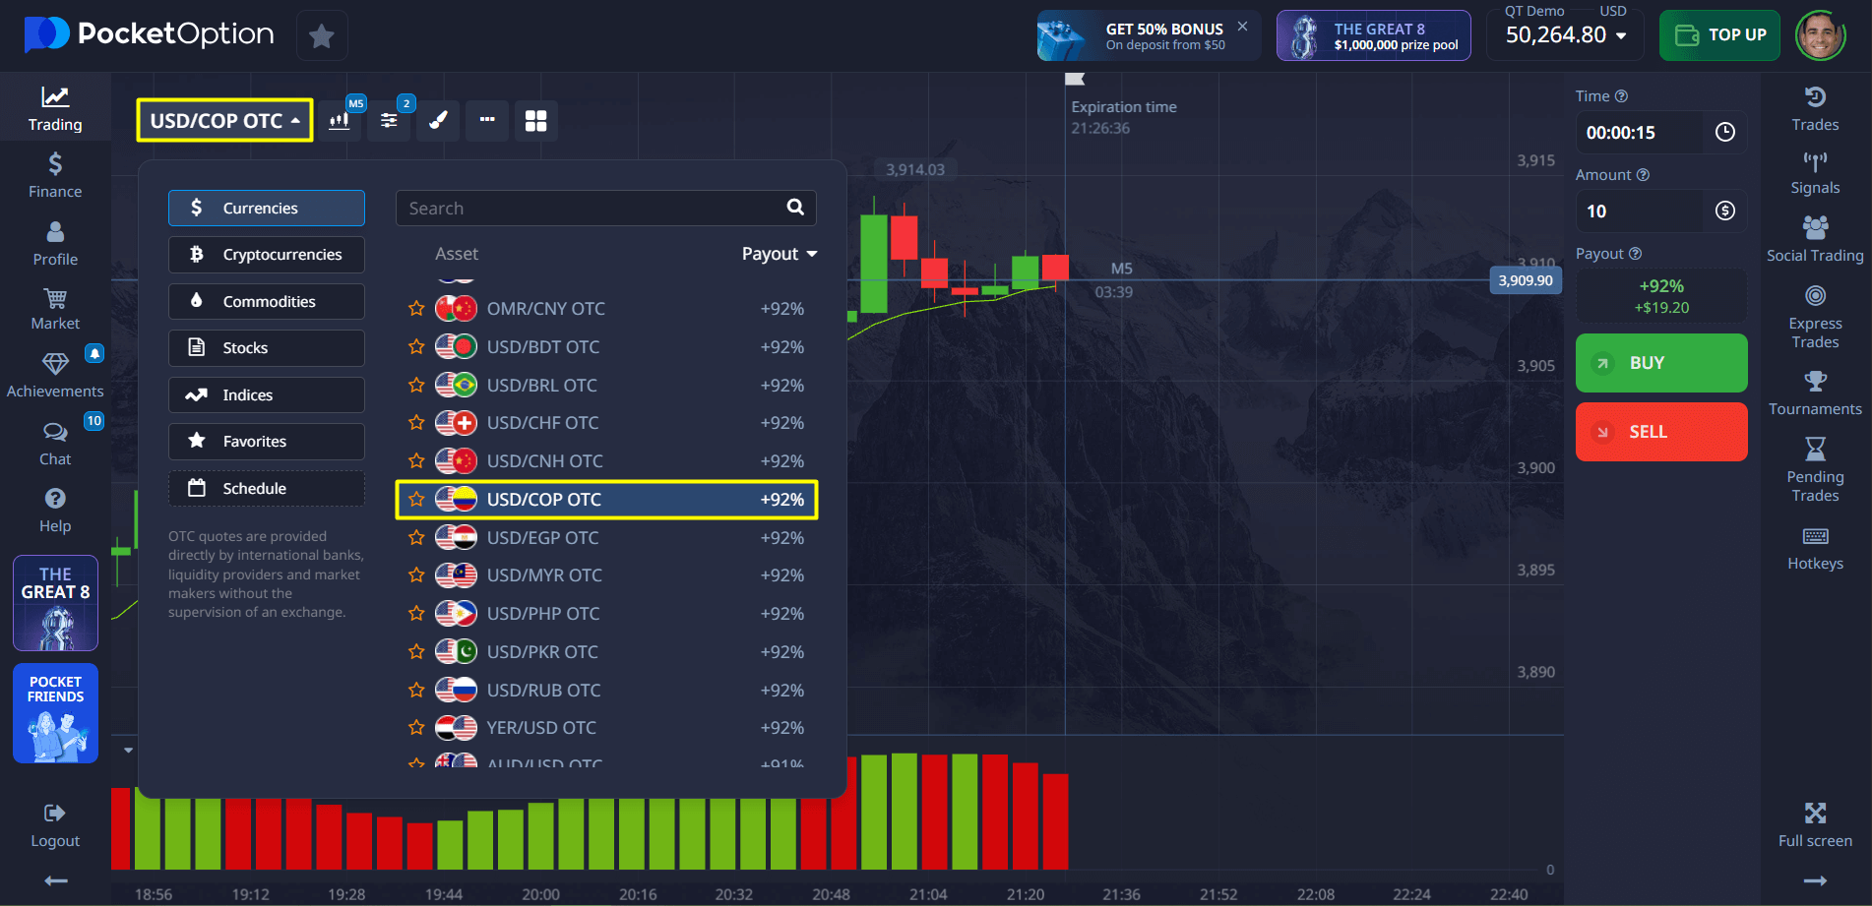Switch to the Commodities category
The width and height of the screenshot is (1872, 906).
[267, 302]
